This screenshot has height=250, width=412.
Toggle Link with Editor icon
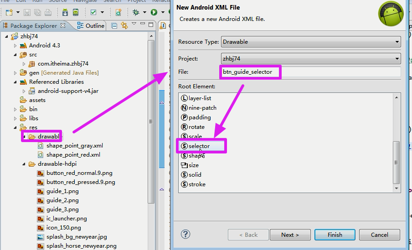click(124, 26)
